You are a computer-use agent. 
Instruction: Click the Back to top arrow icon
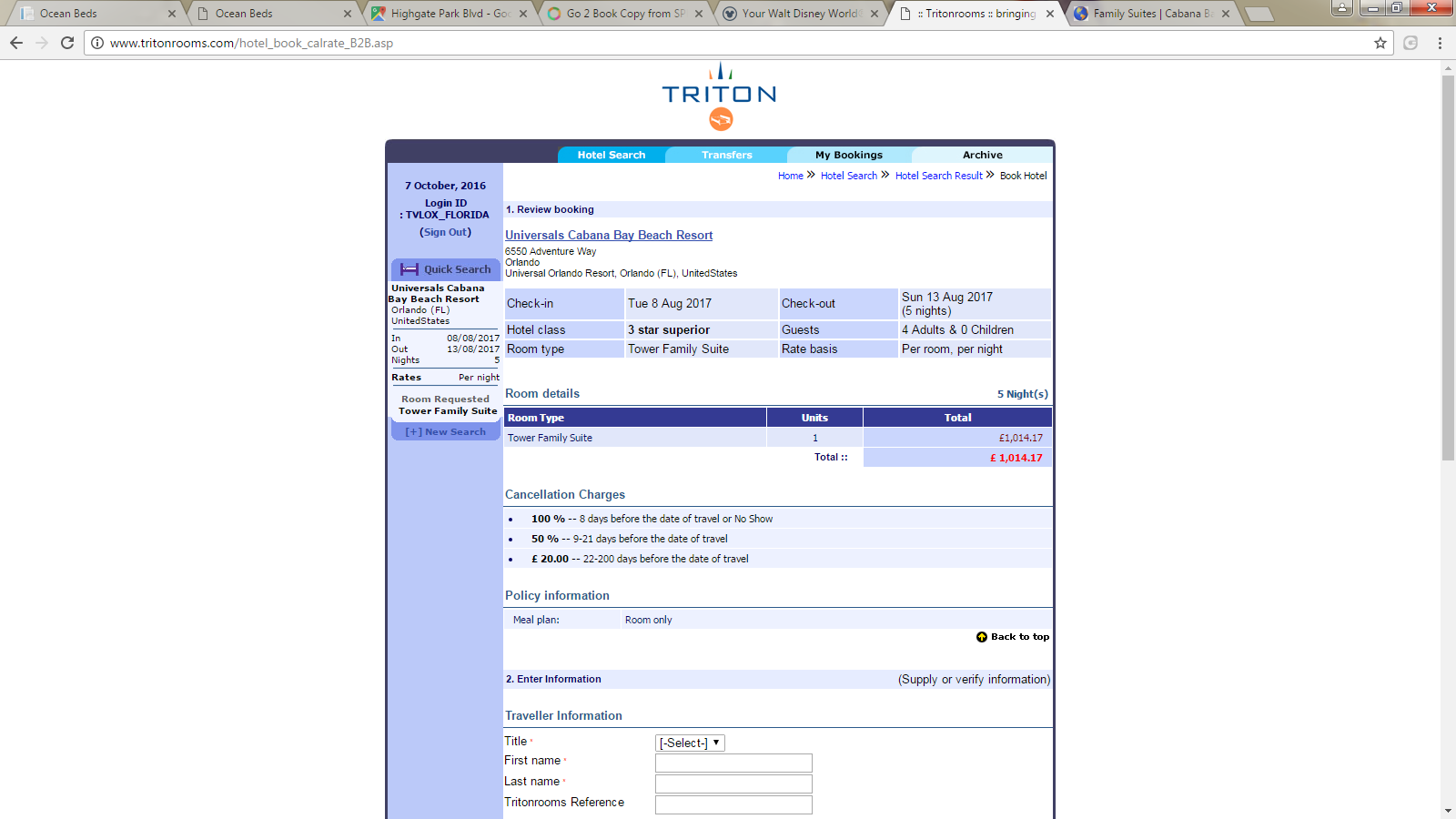(982, 637)
